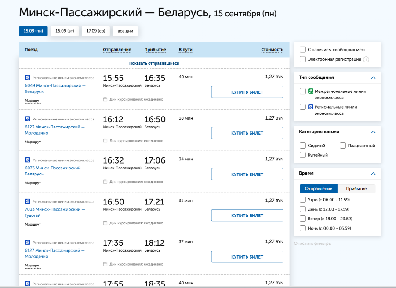396x288 pixels.
Task: Select the Прибытие time tab
Action: [x=356, y=189]
